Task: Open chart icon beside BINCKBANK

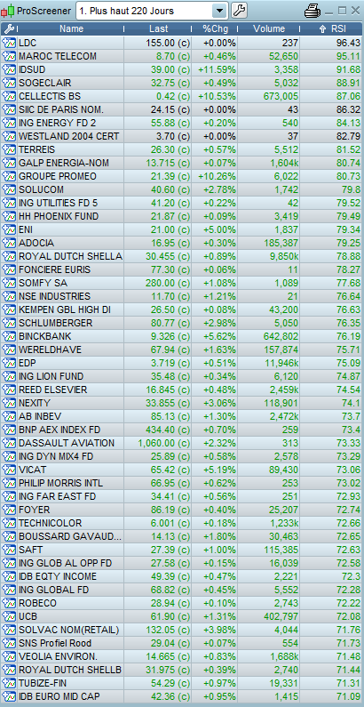Action: coord(9,336)
